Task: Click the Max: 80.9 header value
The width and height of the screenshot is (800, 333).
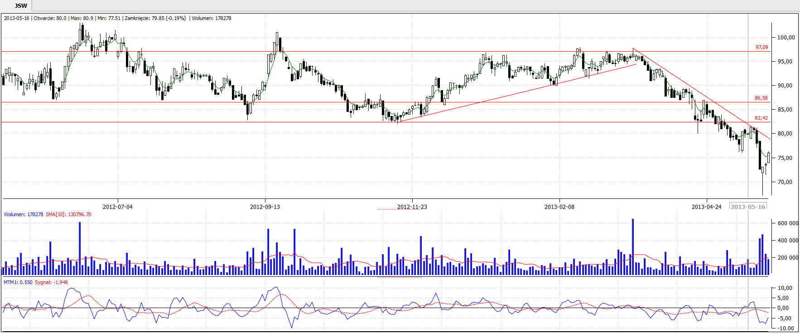Action: (x=82, y=18)
